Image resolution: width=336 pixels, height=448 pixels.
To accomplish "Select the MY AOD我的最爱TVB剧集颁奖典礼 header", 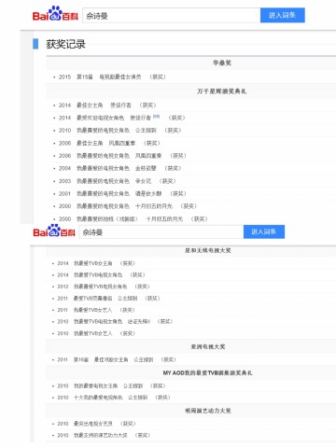I will pos(208,372).
